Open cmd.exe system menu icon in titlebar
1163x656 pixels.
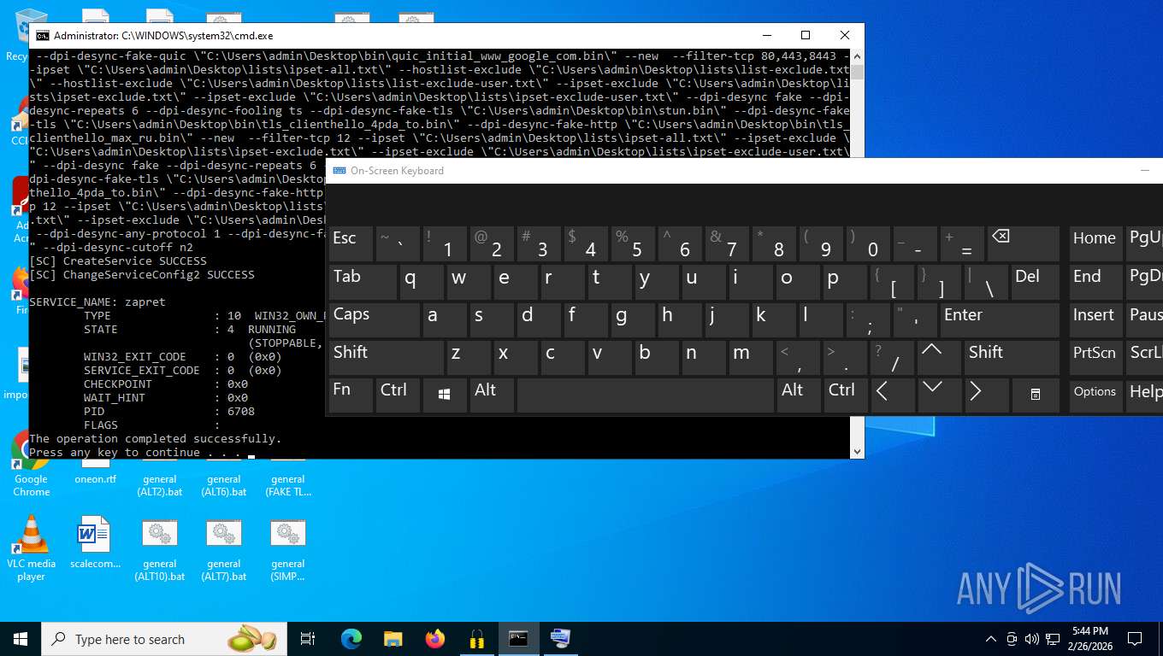(42, 36)
